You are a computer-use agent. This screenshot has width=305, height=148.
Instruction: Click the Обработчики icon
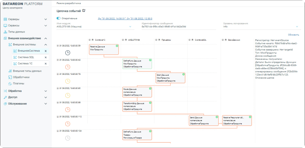(x=10, y=77)
